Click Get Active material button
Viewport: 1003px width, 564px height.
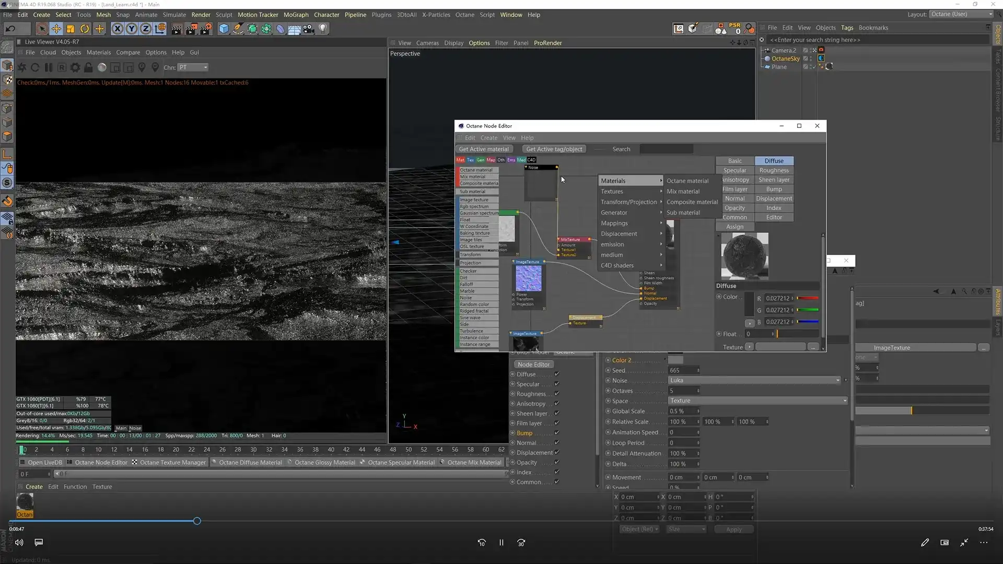pos(484,149)
